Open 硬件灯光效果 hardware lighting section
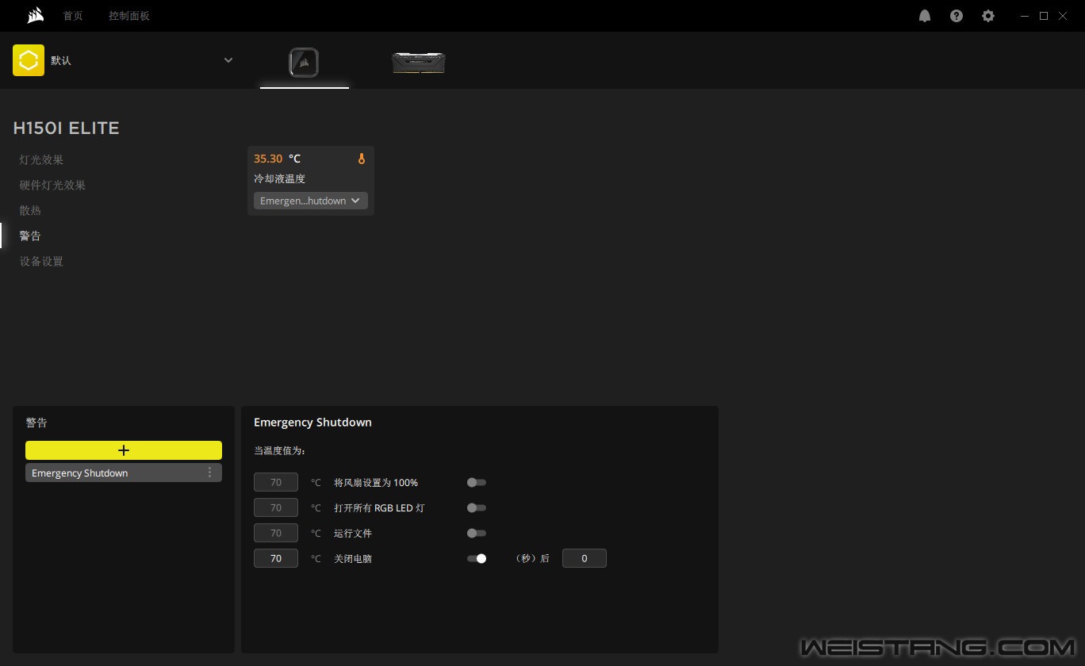This screenshot has width=1085, height=666. (52, 185)
